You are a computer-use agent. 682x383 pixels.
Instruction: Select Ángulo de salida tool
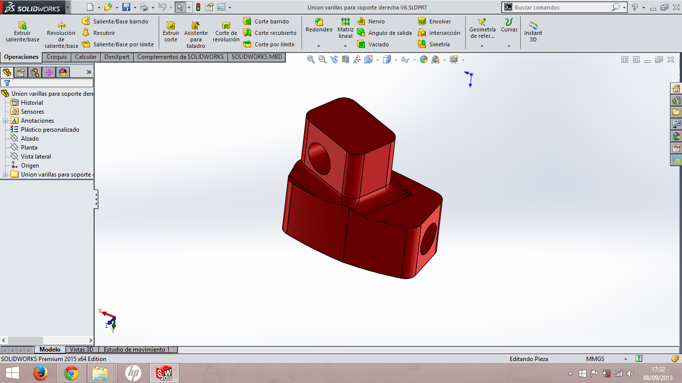coord(384,33)
